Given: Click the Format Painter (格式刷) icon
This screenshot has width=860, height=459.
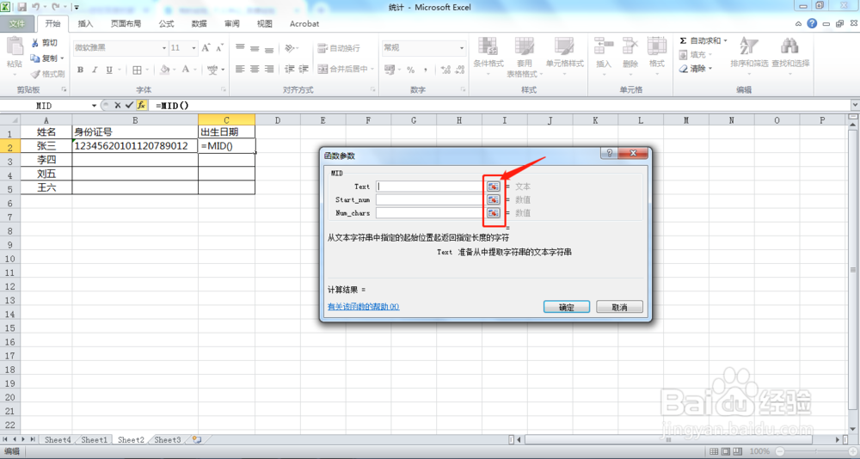Looking at the screenshot, I should pos(35,73).
